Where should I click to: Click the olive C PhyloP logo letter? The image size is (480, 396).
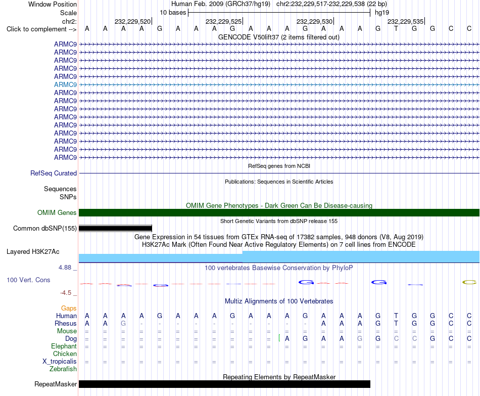tap(469, 282)
